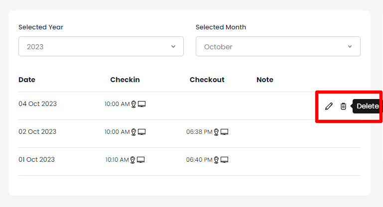Click monitor icon for 02 Oct check-in

[x=141, y=132]
